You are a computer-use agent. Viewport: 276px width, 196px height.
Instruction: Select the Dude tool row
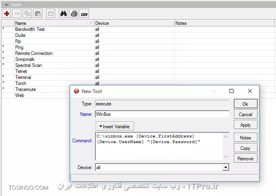[138, 35]
